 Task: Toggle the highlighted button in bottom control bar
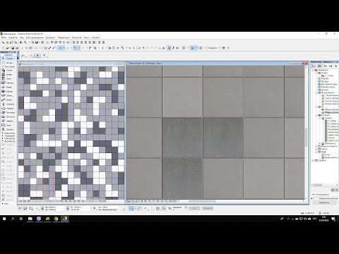[131, 208]
